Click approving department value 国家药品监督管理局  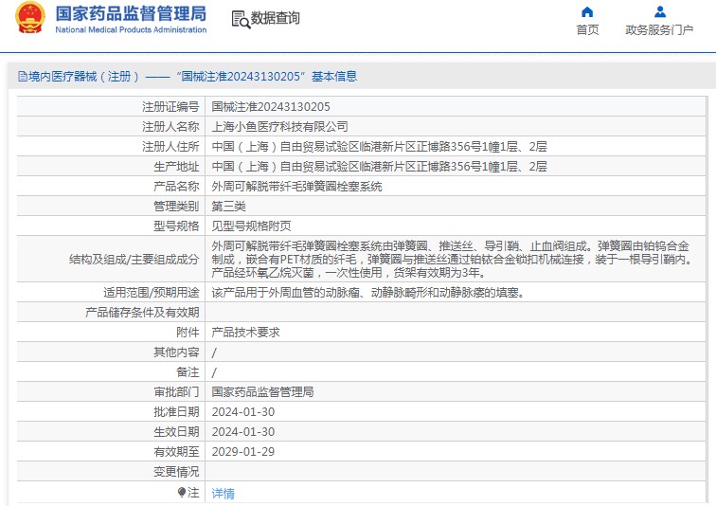click(x=262, y=392)
